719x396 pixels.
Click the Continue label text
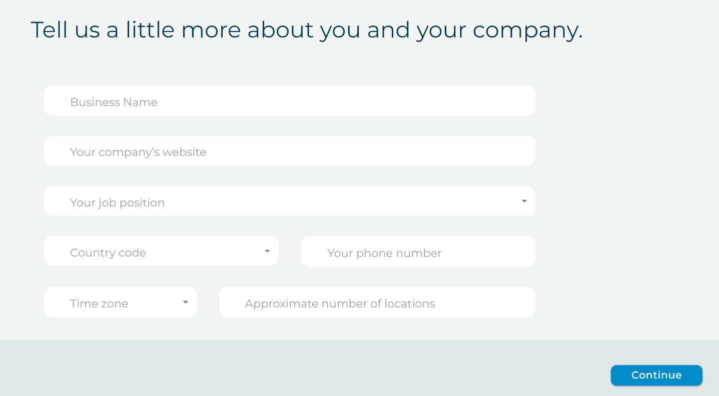pyautogui.click(x=656, y=375)
